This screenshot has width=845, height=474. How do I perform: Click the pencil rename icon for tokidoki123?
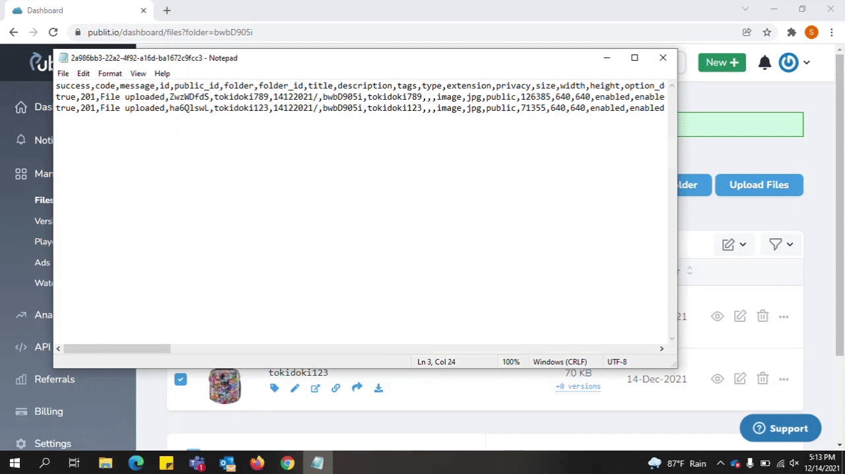click(x=295, y=388)
